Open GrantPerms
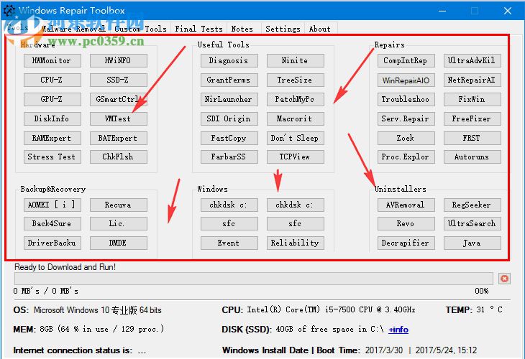 point(229,80)
